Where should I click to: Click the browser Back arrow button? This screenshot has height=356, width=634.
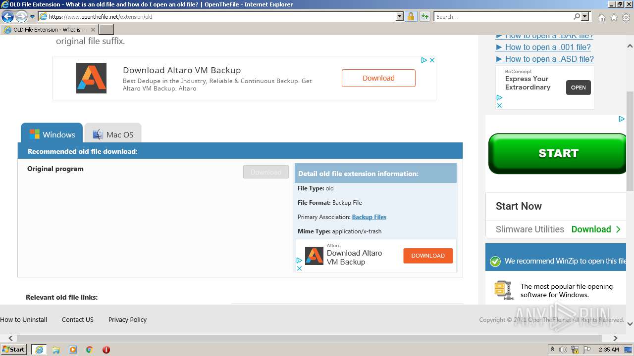(x=7, y=17)
